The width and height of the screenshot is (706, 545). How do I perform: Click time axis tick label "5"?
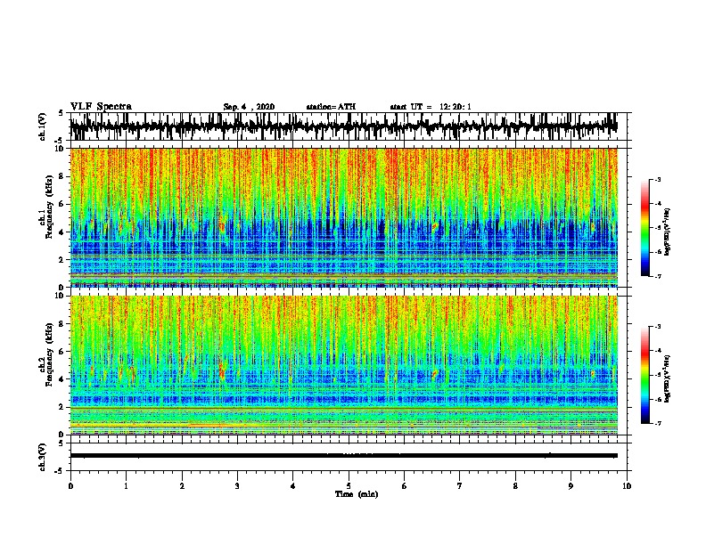point(349,486)
